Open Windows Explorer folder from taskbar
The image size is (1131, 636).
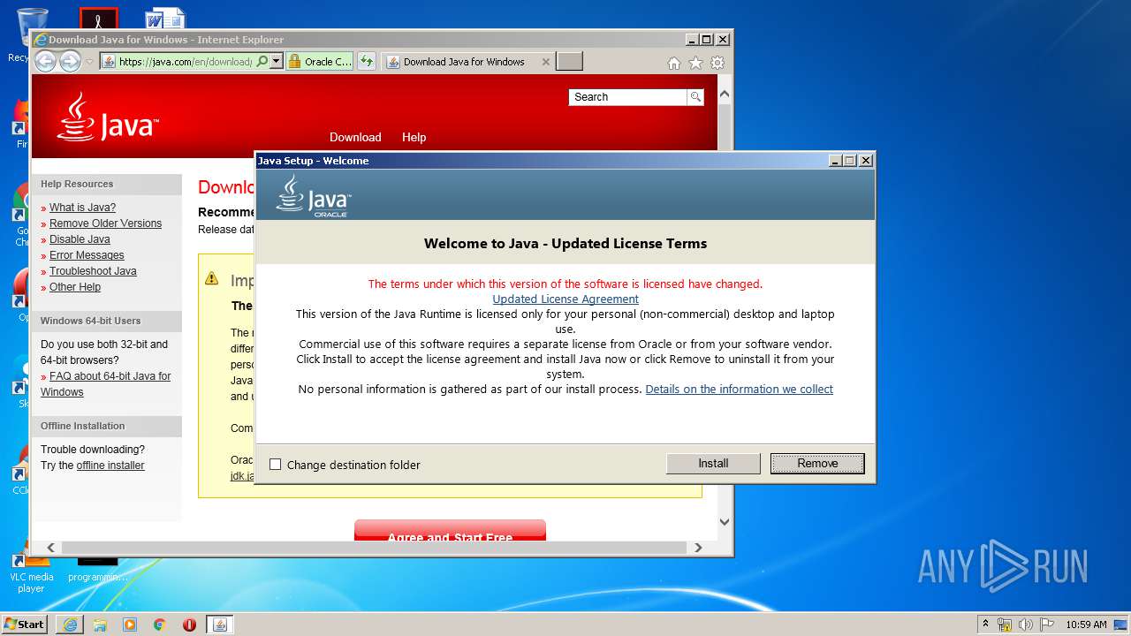(100, 625)
